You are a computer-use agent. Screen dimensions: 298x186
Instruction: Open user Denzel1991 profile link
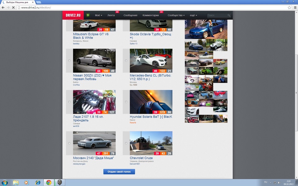click(135, 164)
